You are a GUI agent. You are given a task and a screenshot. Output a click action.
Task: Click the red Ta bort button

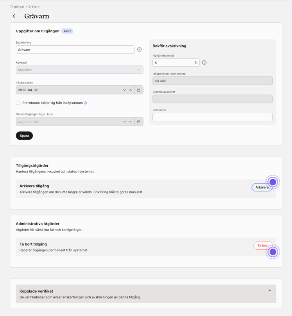point(263,245)
